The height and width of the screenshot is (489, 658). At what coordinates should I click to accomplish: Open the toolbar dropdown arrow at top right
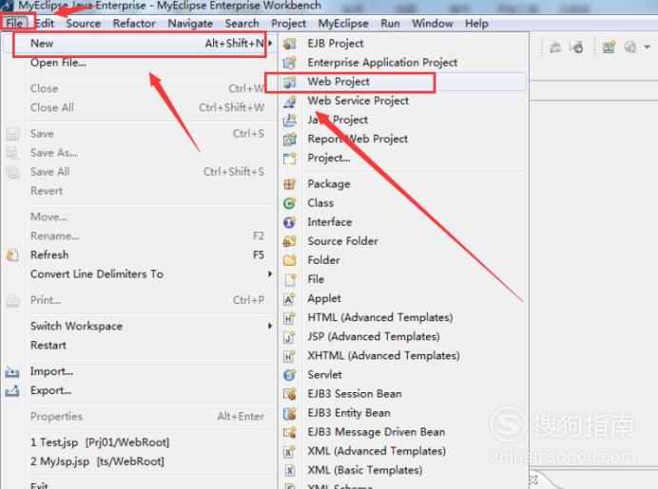click(648, 47)
